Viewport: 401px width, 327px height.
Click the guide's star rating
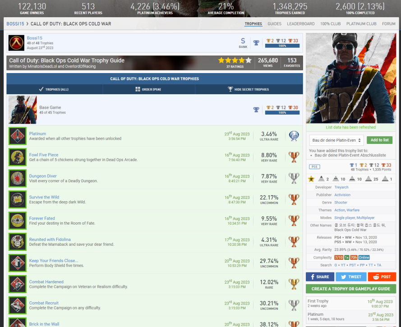[235, 60]
